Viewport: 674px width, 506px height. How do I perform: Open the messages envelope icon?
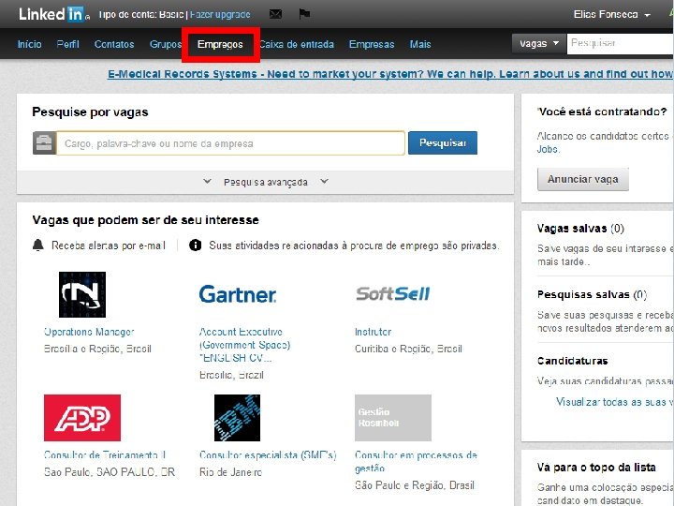click(x=275, y=14)
